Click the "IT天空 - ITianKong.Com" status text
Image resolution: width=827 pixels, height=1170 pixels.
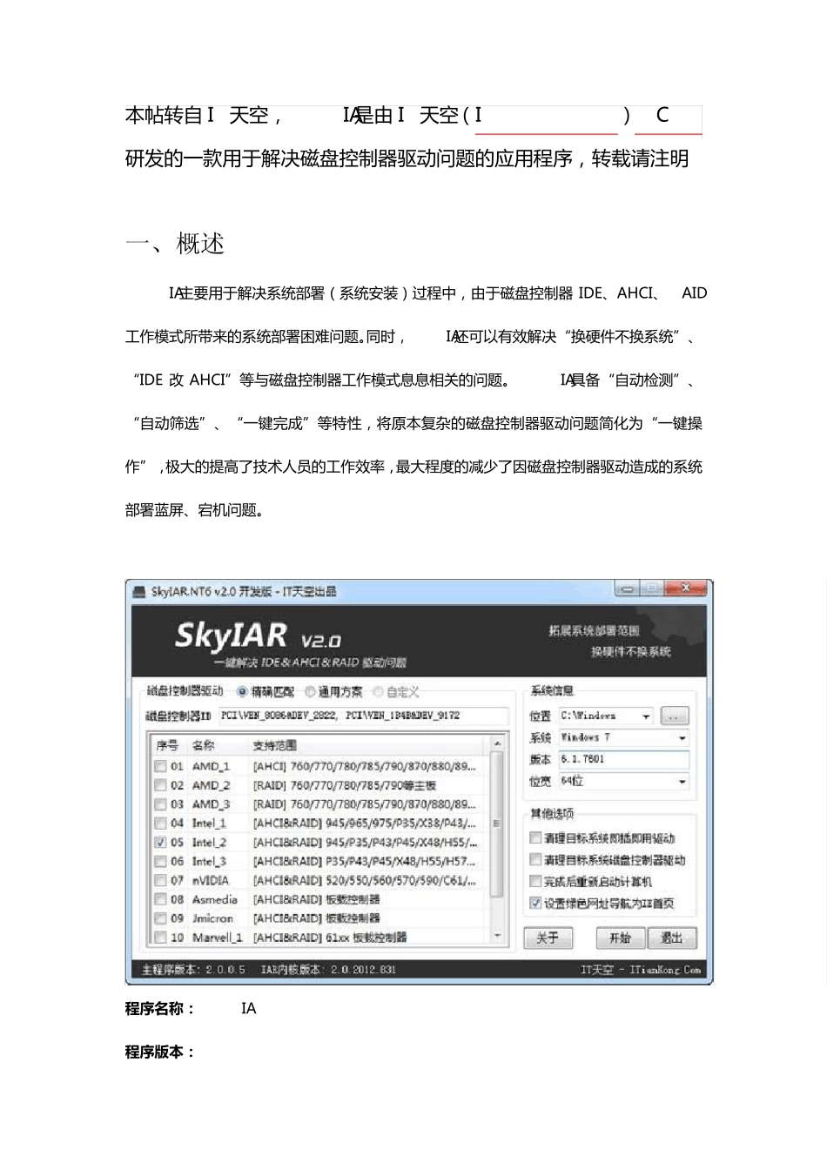pos(641,970)
